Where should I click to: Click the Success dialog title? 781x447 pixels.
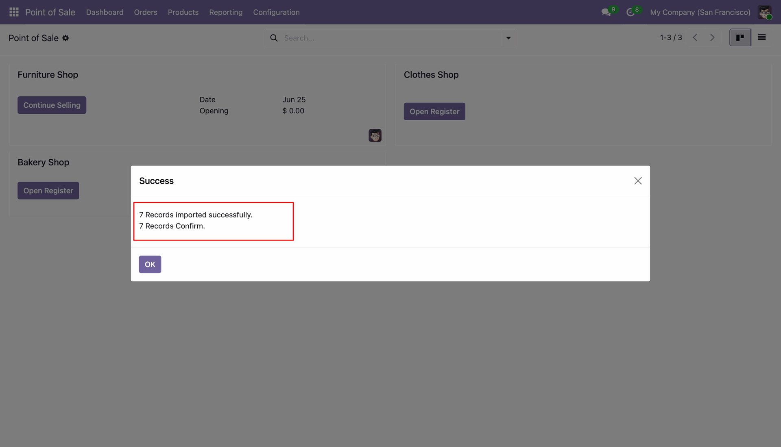pos(156,181)
